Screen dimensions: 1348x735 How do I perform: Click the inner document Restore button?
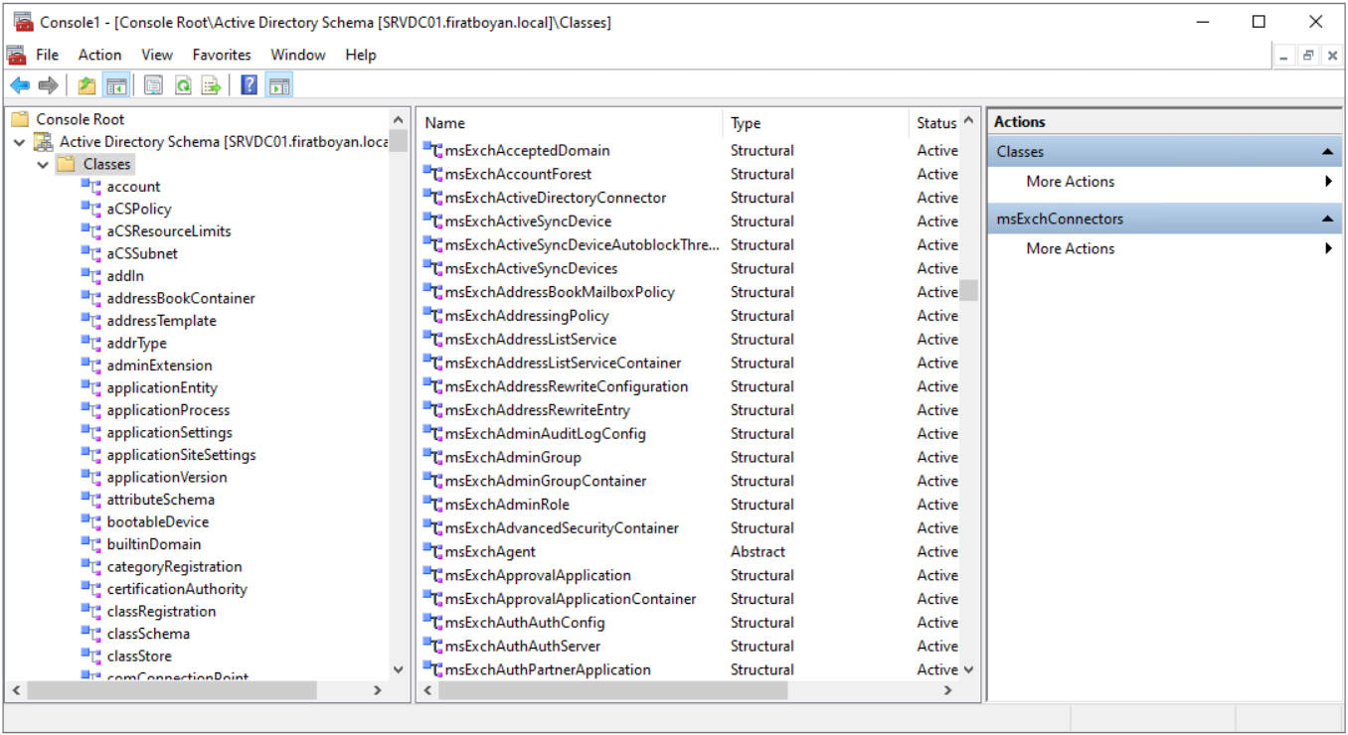point(1308,57)
